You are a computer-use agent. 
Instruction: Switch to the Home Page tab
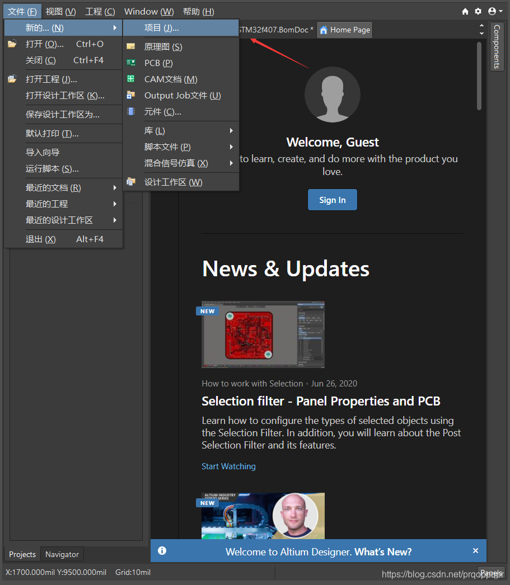[345, 30]
